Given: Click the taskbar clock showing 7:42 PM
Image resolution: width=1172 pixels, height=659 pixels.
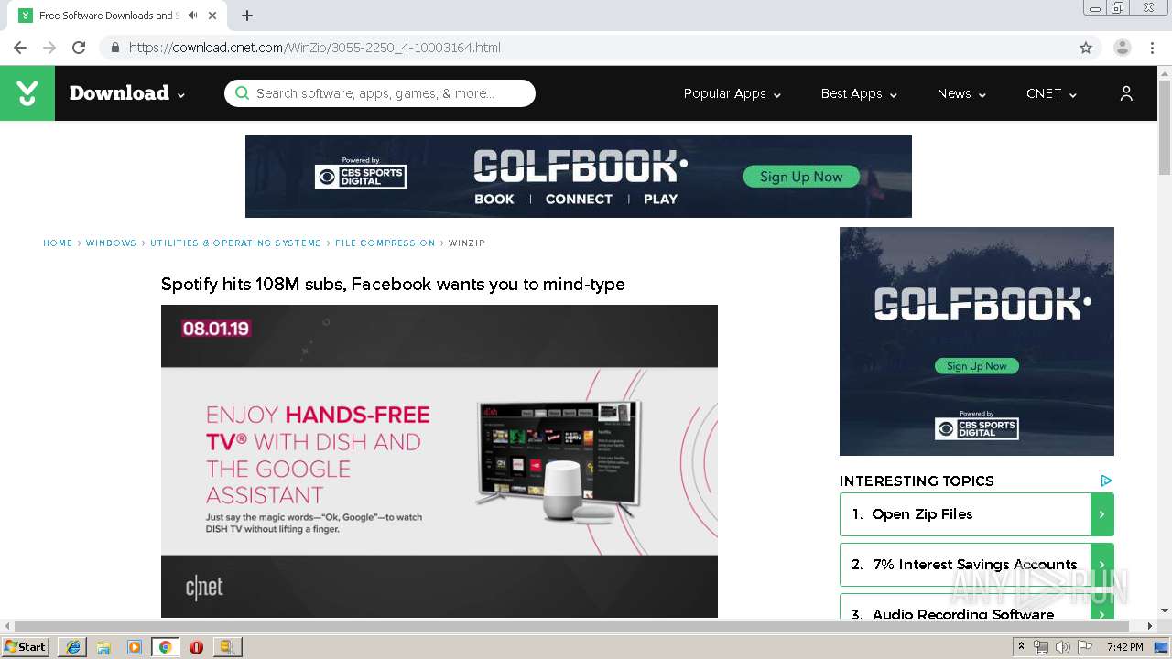Looking at the screenshot, I should click(1124, 647).
